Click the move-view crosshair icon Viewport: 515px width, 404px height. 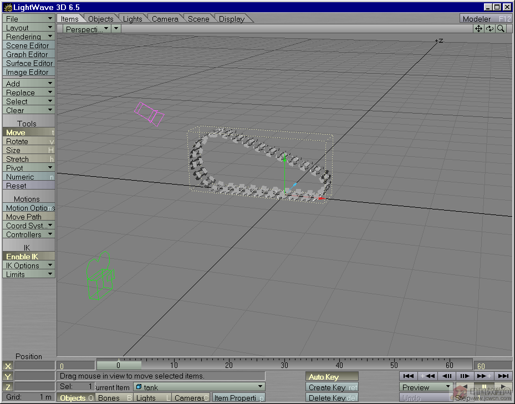478,29
